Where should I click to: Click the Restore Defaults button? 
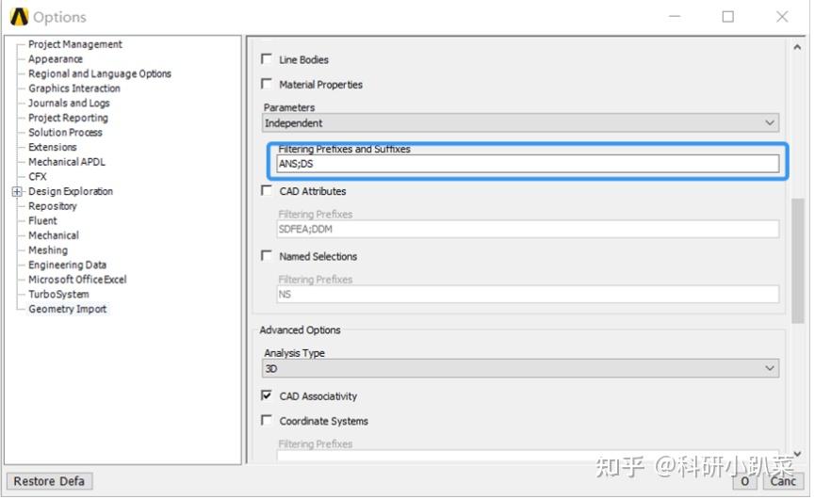[49, 481]
